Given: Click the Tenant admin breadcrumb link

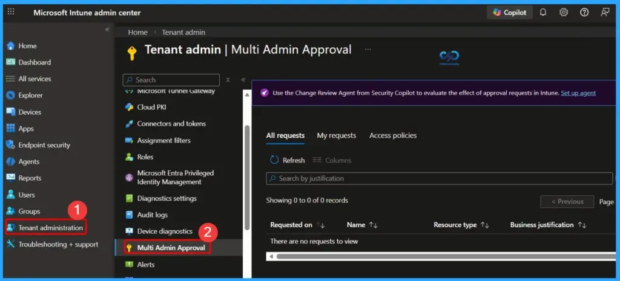Looking at the screenshot, I should 183,33.
